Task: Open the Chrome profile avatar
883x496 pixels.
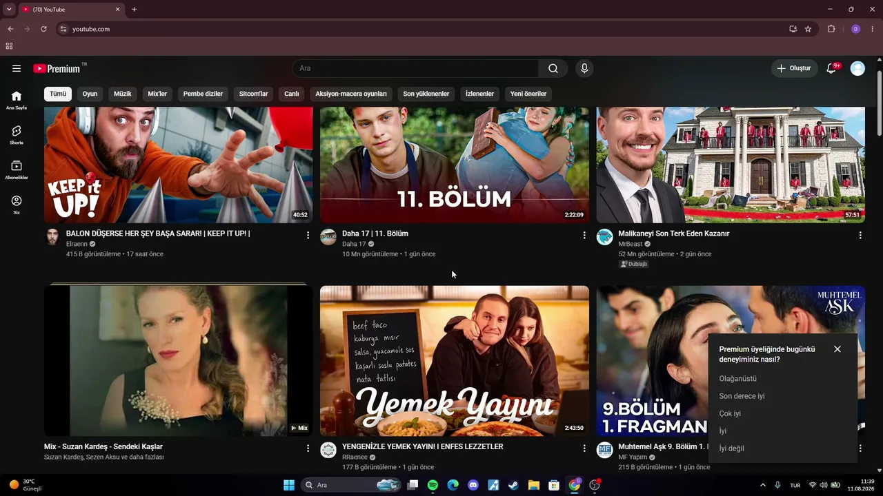Action: click(855, 29)
